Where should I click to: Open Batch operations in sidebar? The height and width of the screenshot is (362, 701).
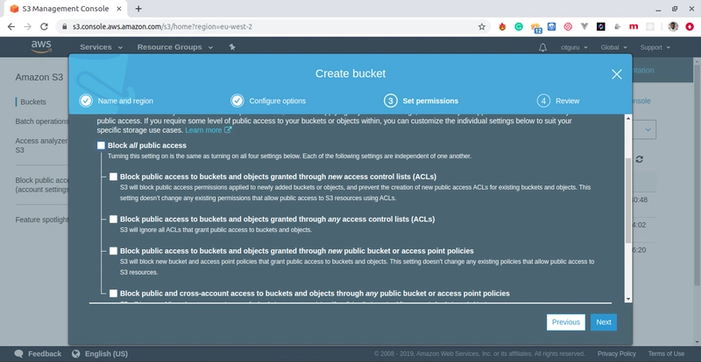[x=42, y=122]
